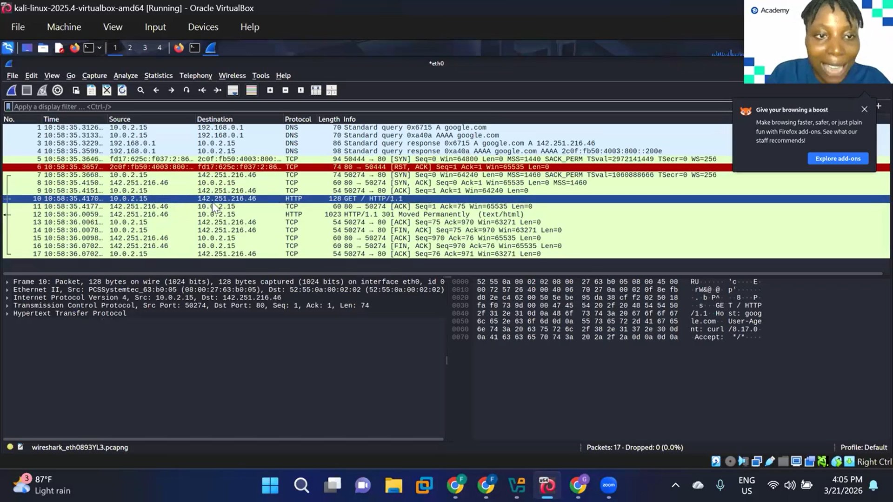The width and height of the screenshot is (893, 502).
Task: Open the Statistics menu
Action: 158,75
